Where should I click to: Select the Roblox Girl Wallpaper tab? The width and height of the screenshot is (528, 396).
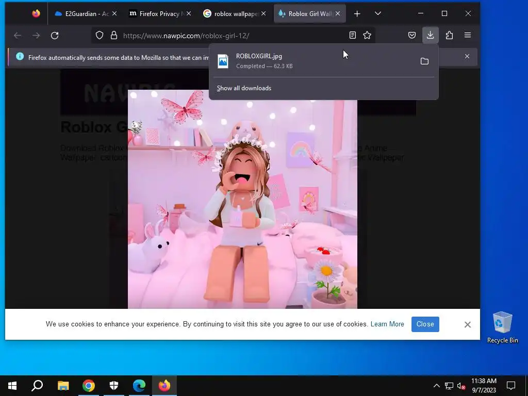point(310,13)
